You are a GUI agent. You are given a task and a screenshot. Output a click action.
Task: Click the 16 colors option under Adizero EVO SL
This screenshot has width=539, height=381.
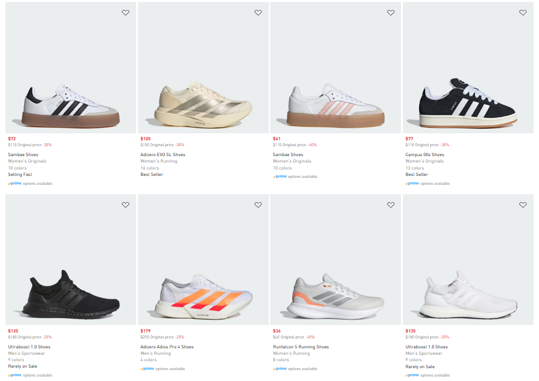pyautogui.click(x=149, y=167)
